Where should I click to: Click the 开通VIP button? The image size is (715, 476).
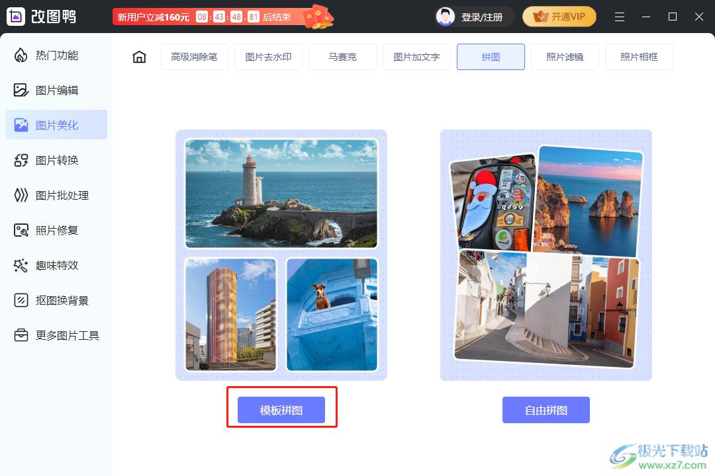coord(559,17)
